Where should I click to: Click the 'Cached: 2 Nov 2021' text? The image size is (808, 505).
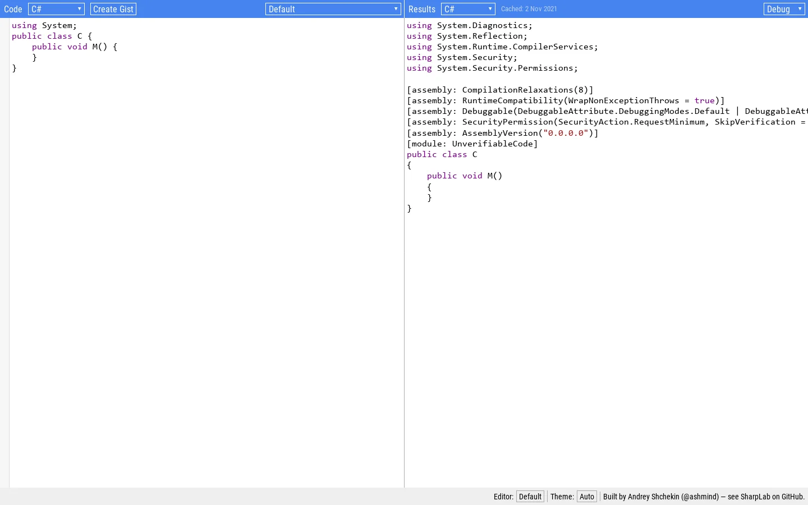(529, 9)
